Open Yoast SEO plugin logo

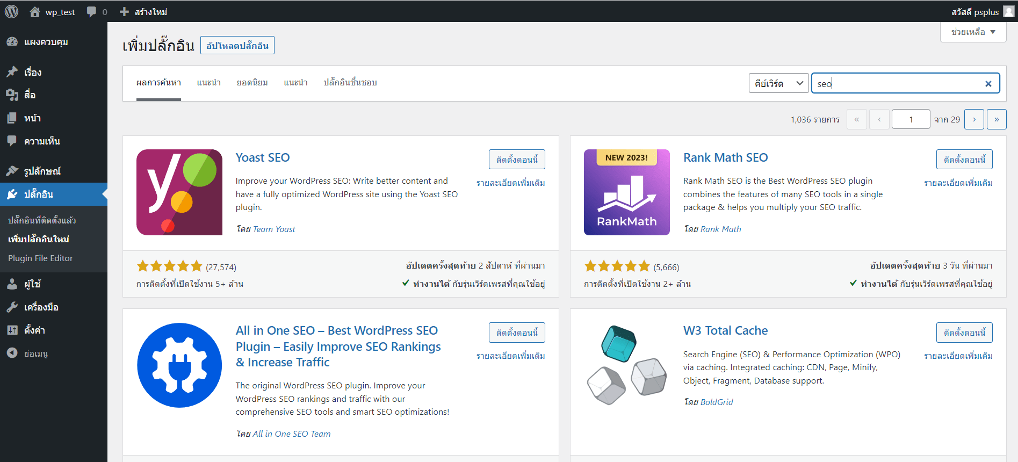179,192
